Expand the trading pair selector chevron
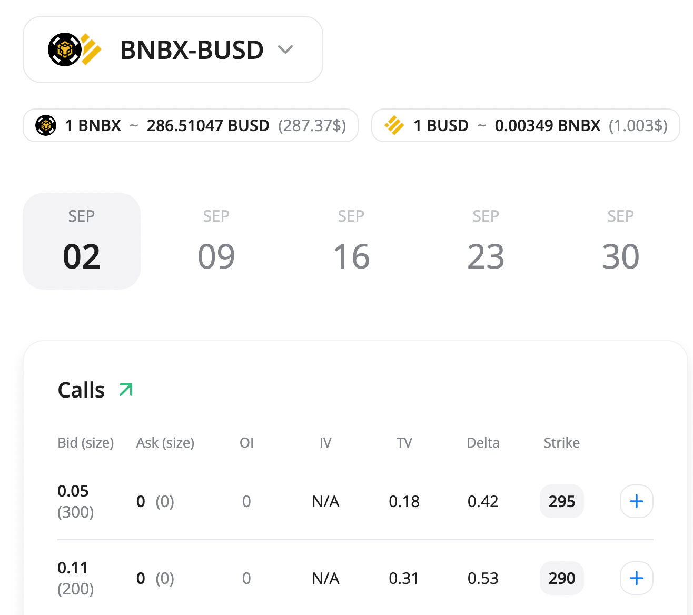Viewport: 693px width, 615px height. (285, 50)
